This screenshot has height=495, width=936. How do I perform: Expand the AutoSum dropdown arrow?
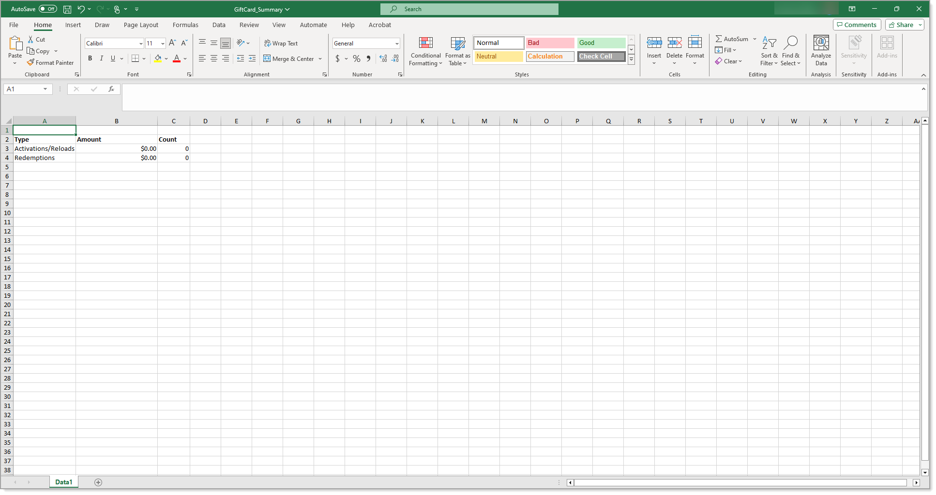(755, 39)
